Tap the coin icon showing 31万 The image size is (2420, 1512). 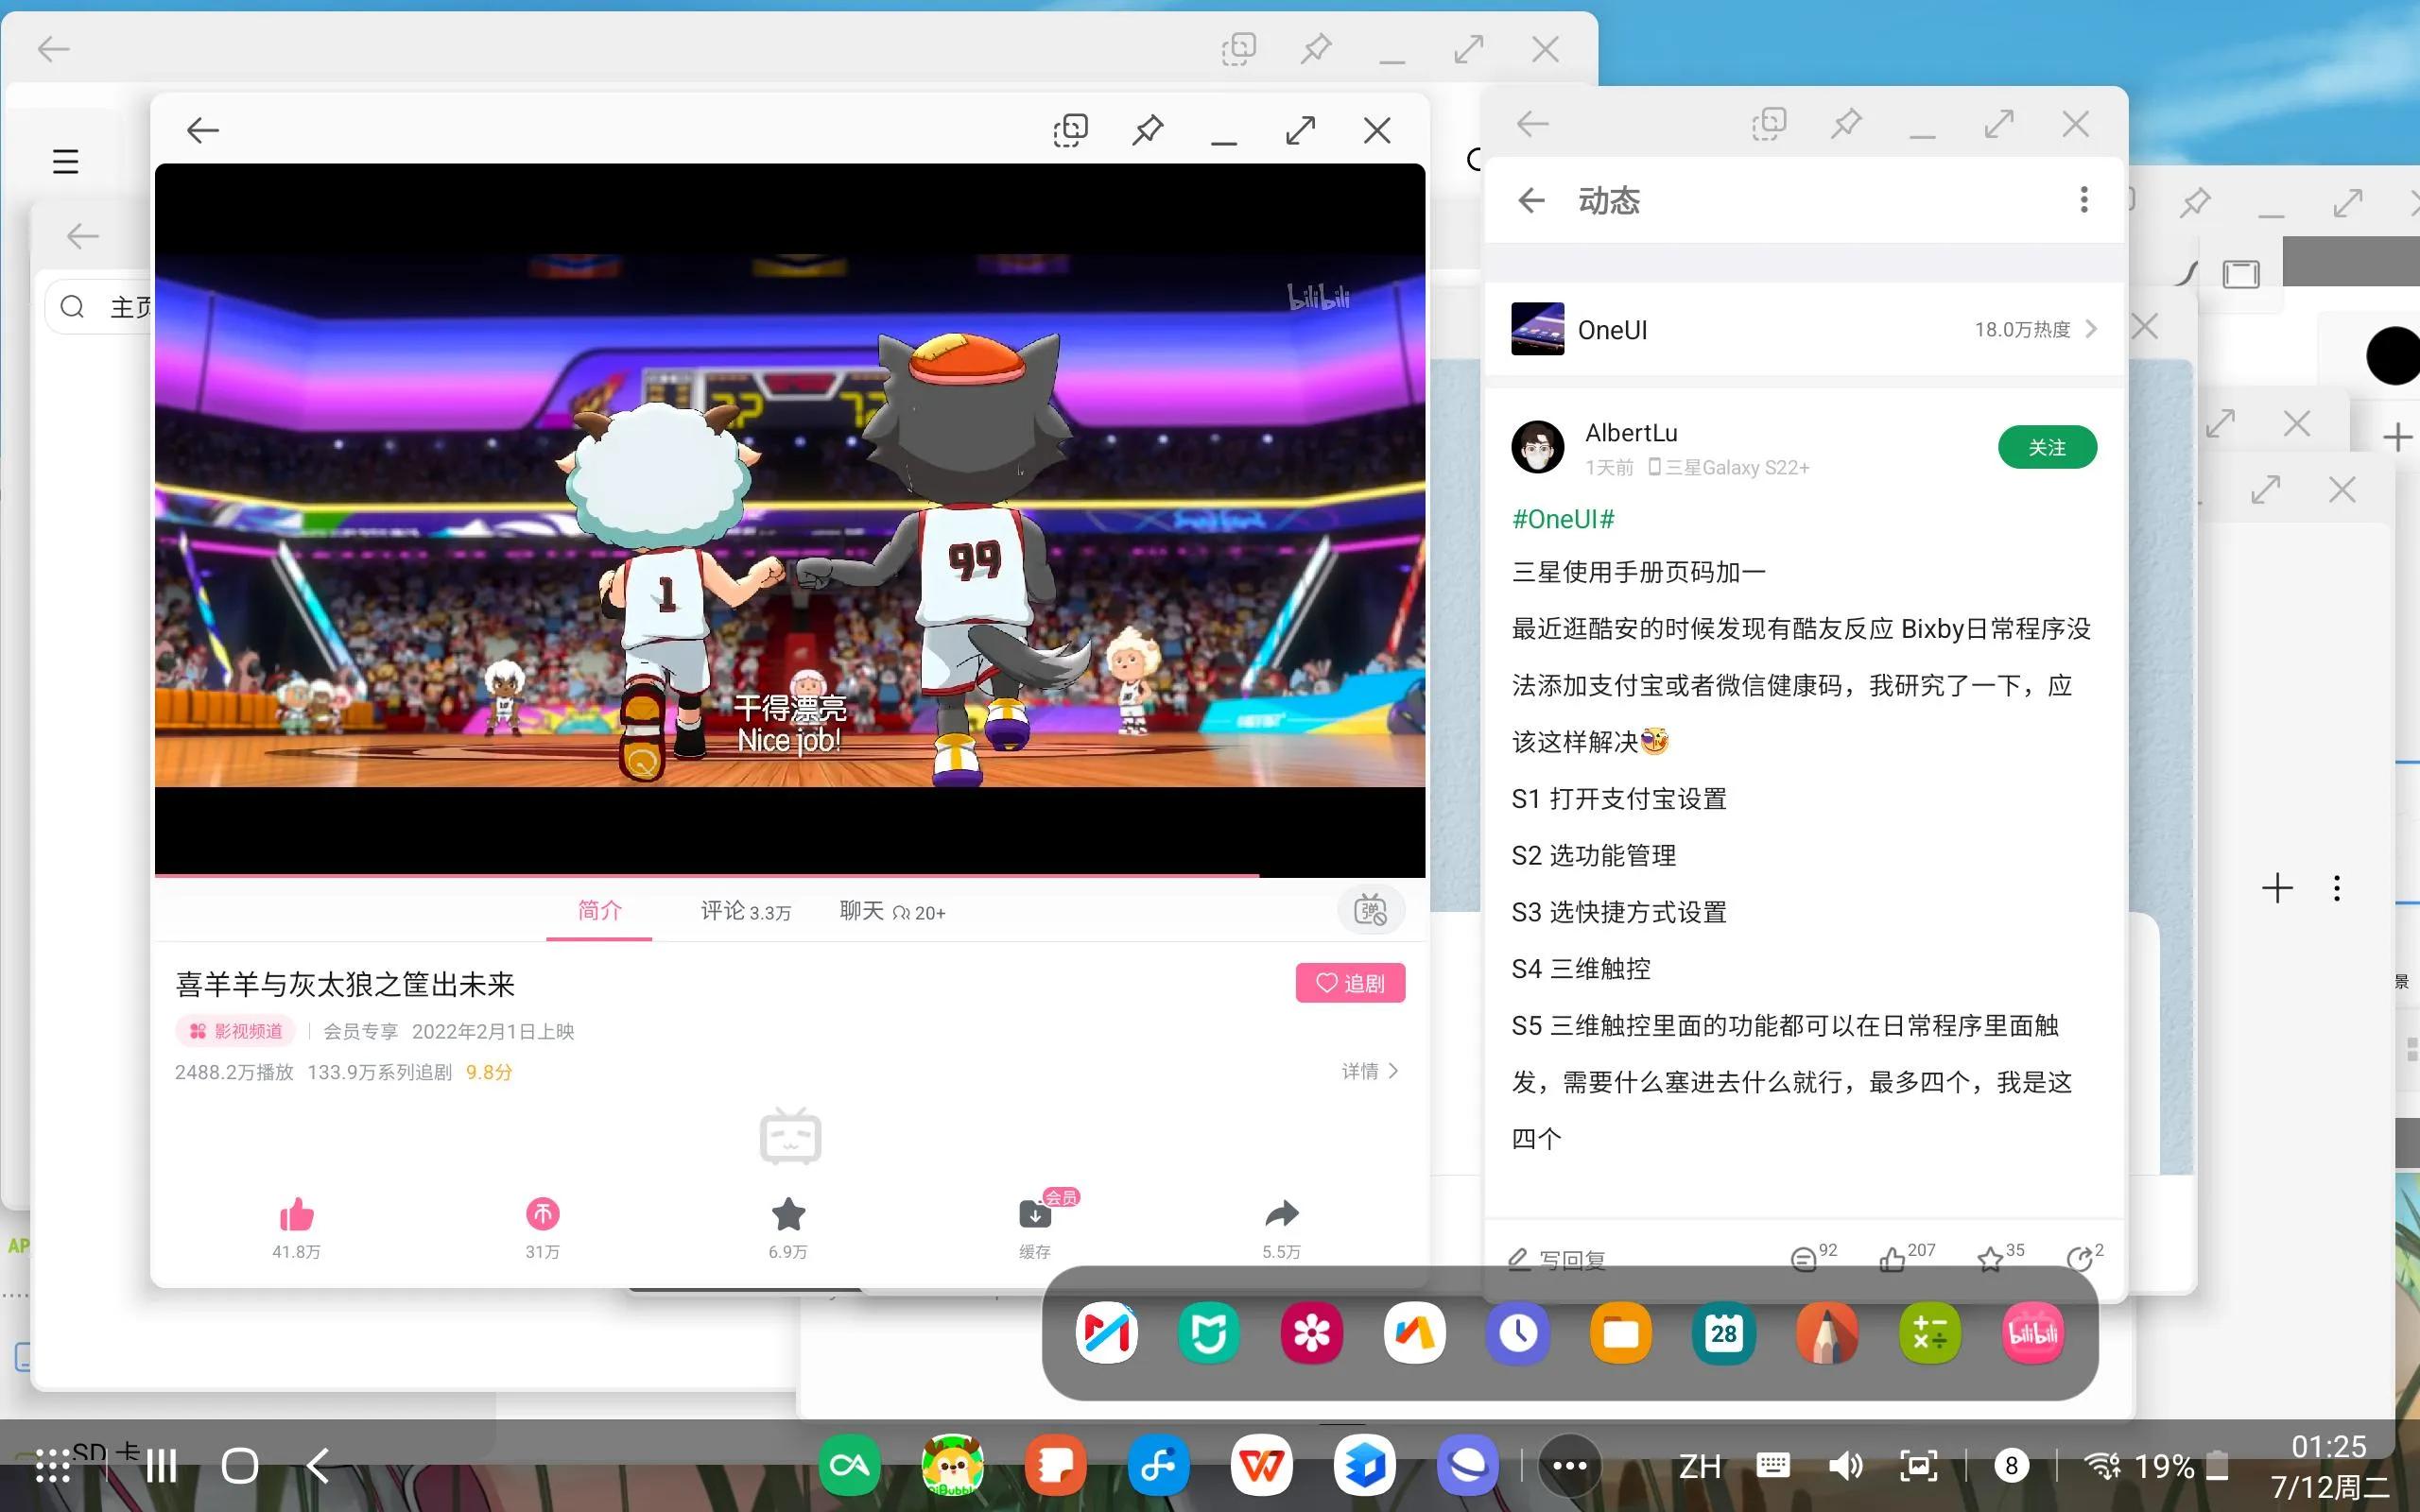click(542, 1214)
